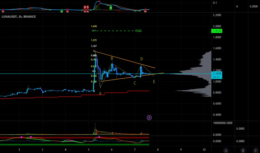Viewport: 260px width, 153px height.
Task: Click the pair of red D D markers on the top indicator
Action: coord(86,7)
